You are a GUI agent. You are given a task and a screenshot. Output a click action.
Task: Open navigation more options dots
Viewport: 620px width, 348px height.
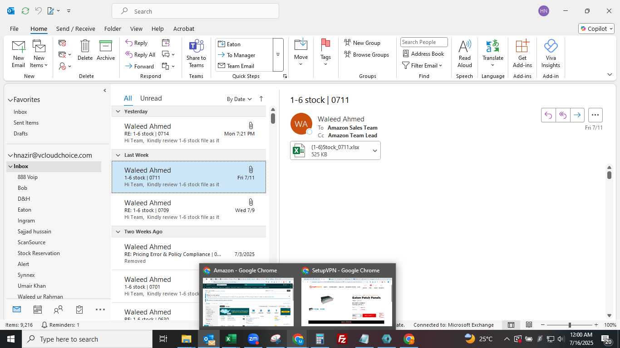[x=100, y=309]
